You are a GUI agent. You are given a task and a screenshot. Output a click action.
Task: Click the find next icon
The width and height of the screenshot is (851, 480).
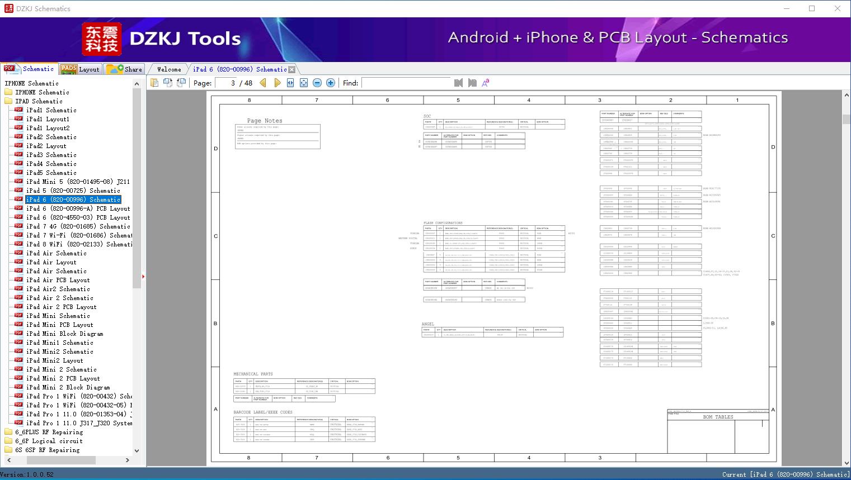[472, 83]
